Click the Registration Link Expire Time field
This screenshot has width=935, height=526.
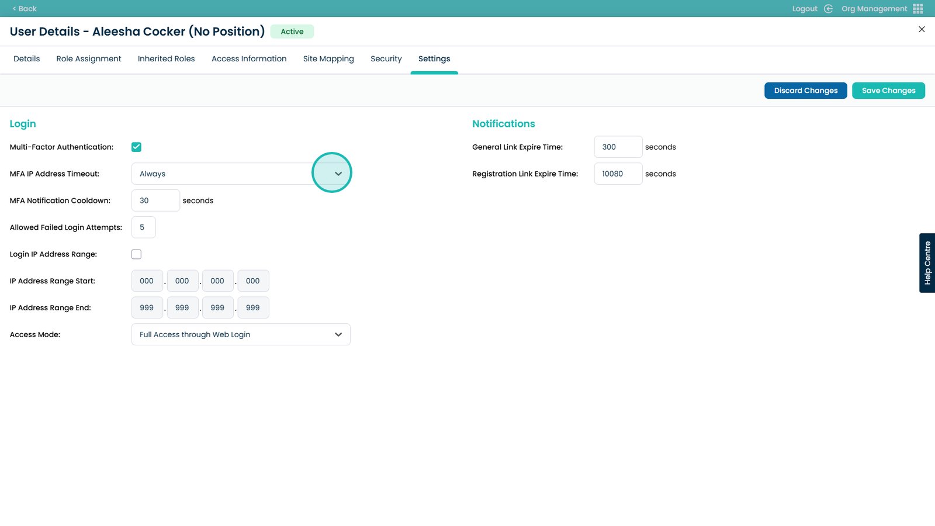(x=618, y=174)
